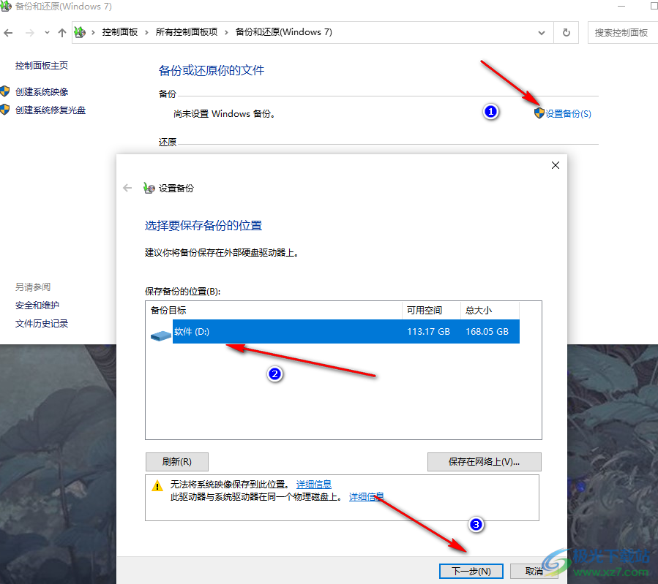This screenshot has height=584, width=658.
Task: Click 下一步(N) button
Action: click(471, 571)
